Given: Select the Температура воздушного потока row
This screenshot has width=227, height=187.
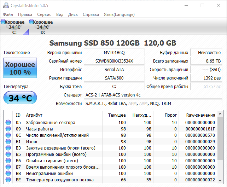Looking at the screenshot, I should (x=110, y=180).
